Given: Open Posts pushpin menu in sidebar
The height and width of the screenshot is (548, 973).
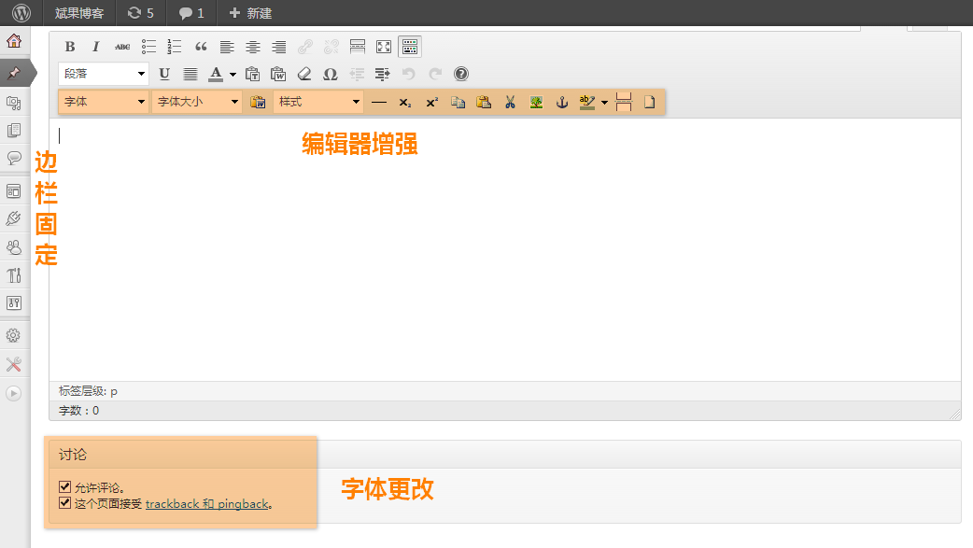Looking at the screenshot, I should tap(15, 73).
